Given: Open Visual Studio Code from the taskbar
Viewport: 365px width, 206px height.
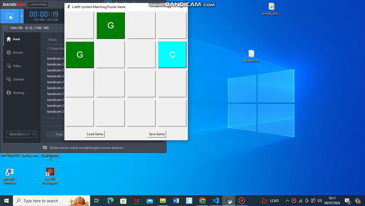Looking at the screenshot, I should coord(216,201).
